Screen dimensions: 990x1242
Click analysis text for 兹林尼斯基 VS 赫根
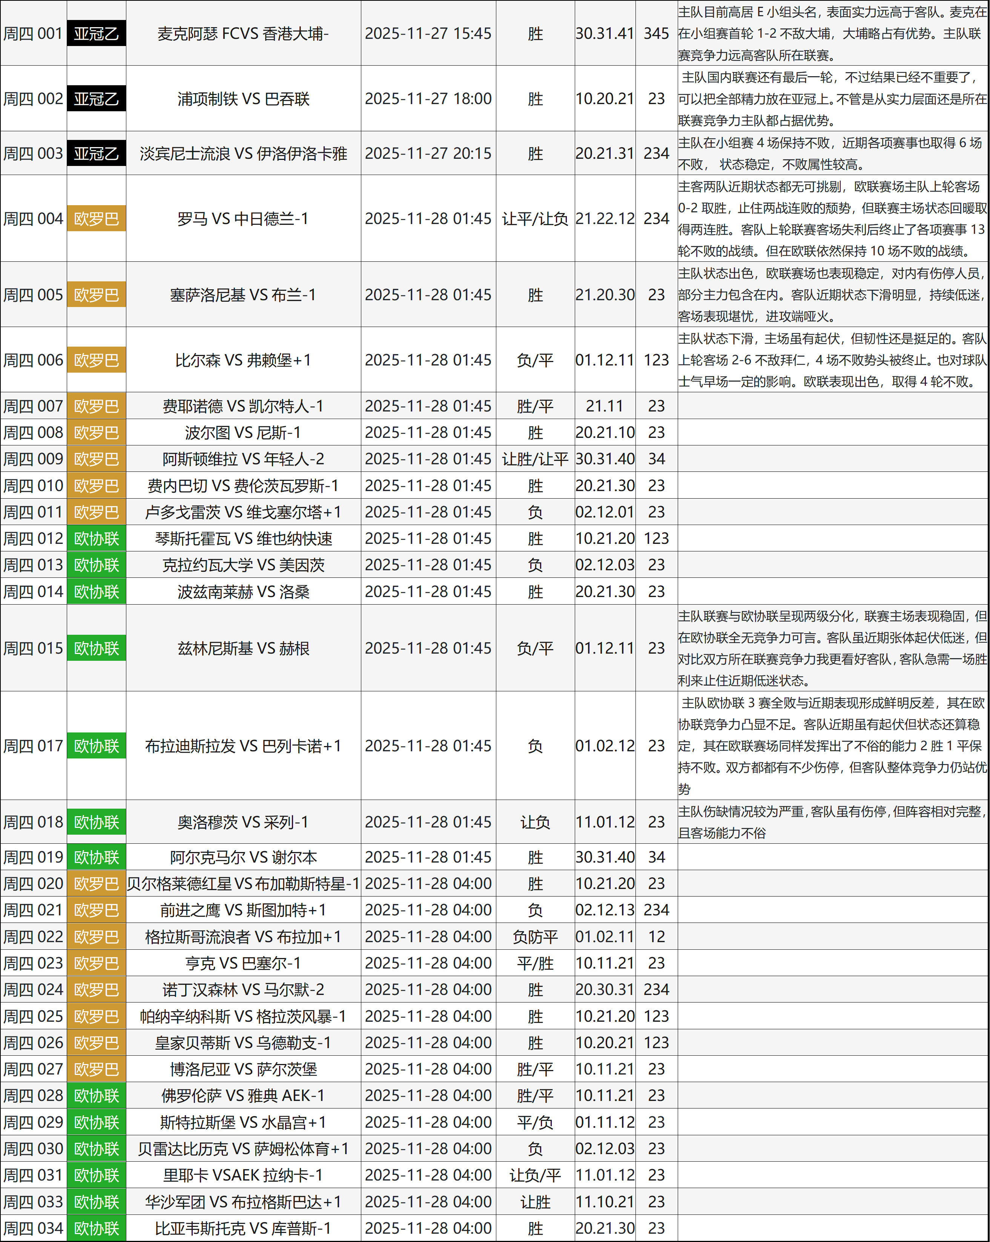[x=832, y=648]
